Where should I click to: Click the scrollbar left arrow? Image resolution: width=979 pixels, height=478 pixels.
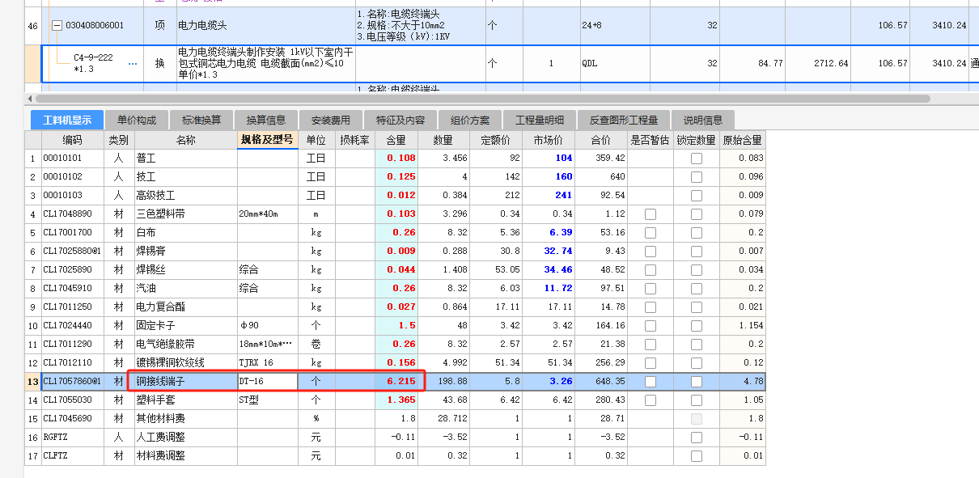(30, 99)
